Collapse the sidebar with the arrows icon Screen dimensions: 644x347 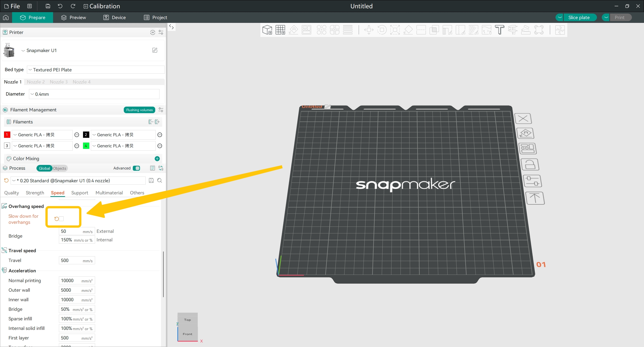172,27
